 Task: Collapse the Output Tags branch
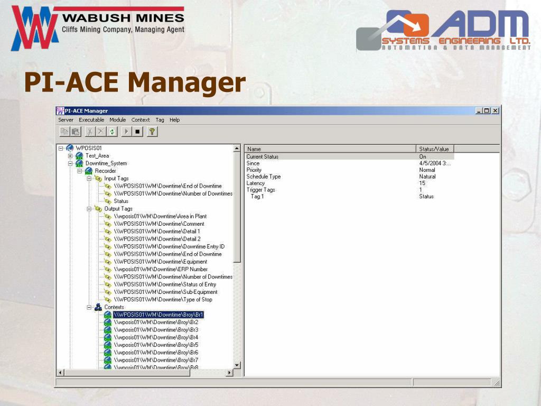click(x=89, y=209)
